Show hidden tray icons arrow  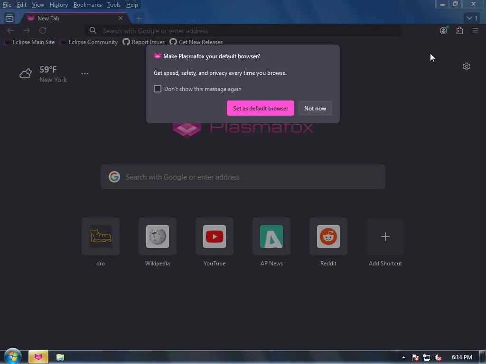point(403,357)
